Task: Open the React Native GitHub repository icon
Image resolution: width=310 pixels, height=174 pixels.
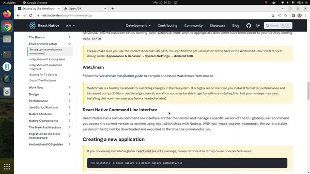Action: 248,26
